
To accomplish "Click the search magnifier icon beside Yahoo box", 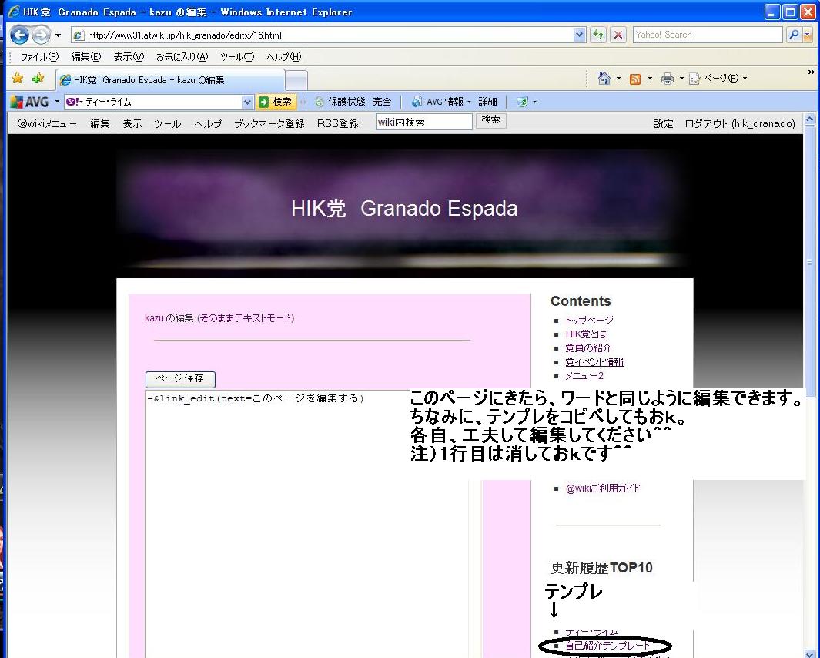I will [792, 35].
